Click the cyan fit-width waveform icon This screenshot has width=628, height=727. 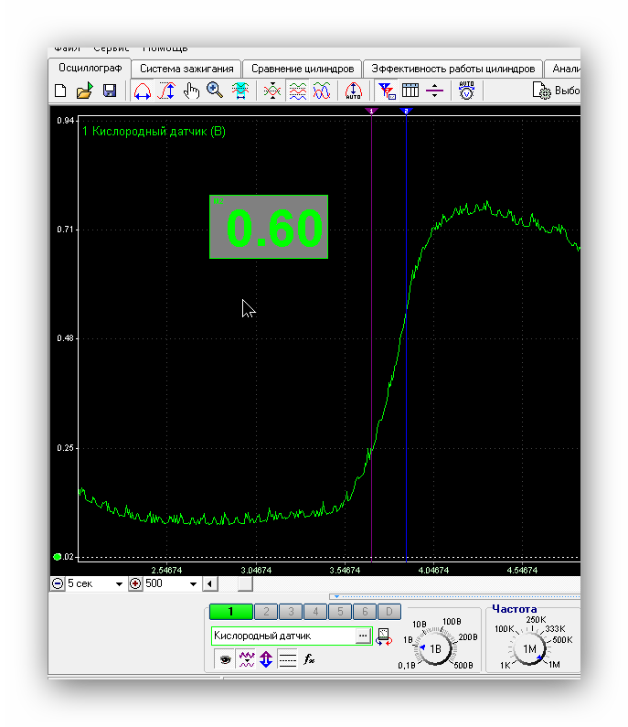click(x=240, y=91)
